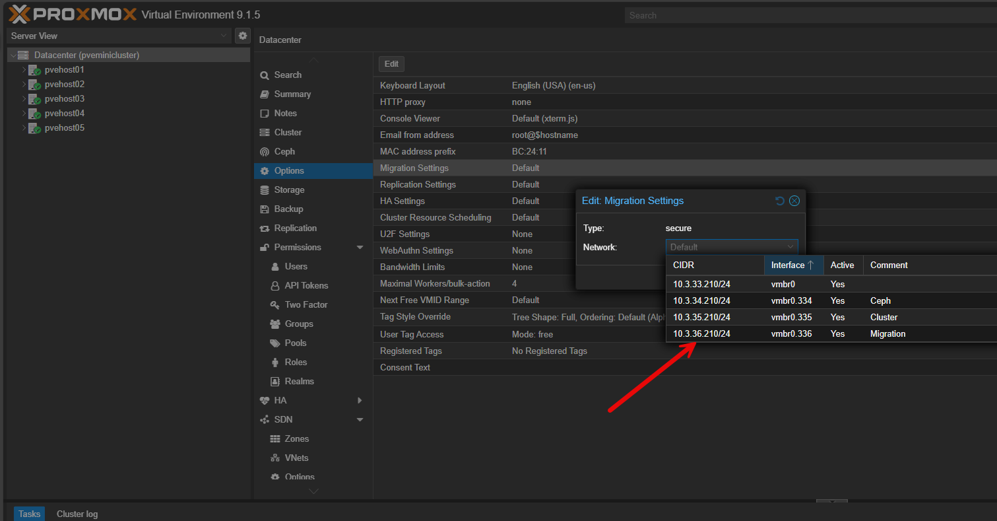
Task: Collapse the Permissions submenu arrow
Action: click(360, 247)
